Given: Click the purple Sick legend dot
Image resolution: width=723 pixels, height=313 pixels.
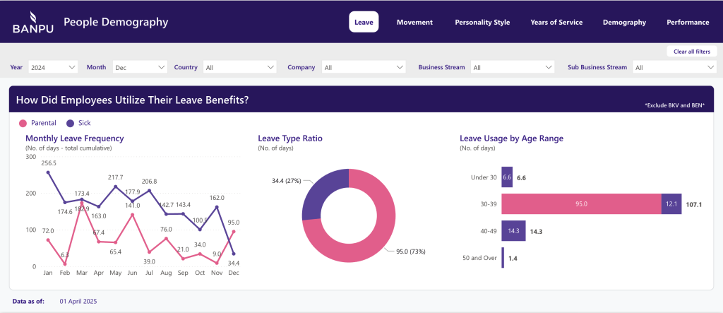Looking at the screenshot, I should click(x=70, y=123).
